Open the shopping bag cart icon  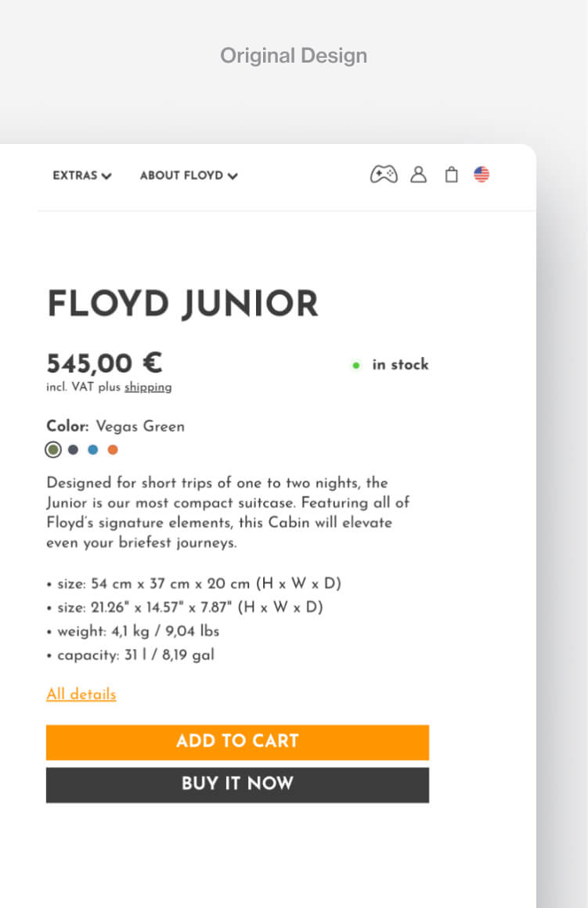[451, 175]
